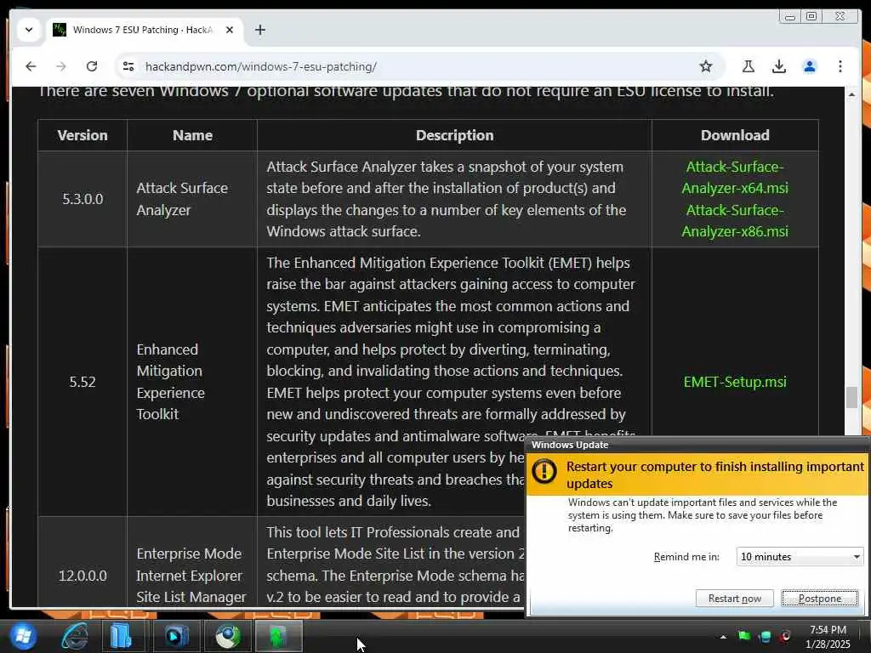Open the Chromium browser taskbar icon

coord(228,636)
